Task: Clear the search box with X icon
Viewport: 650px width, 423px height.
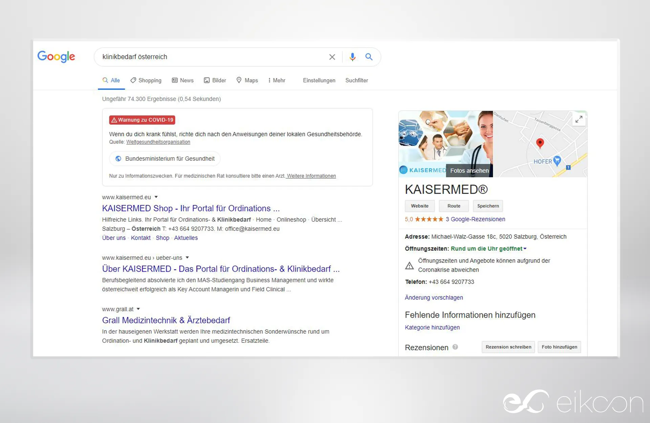Action: click(332, 57)
